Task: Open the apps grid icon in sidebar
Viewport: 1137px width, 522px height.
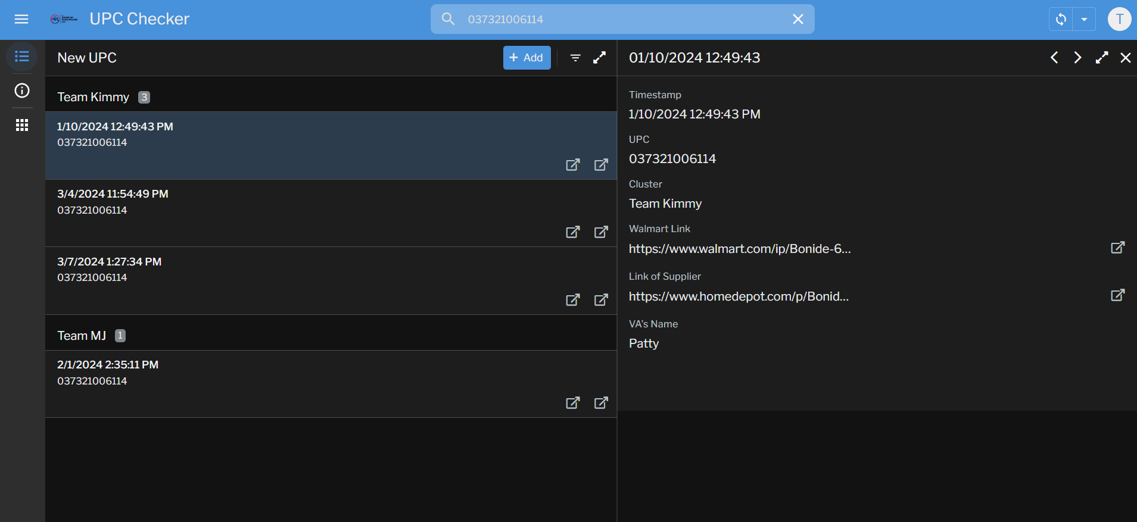Action: (22, 125)
